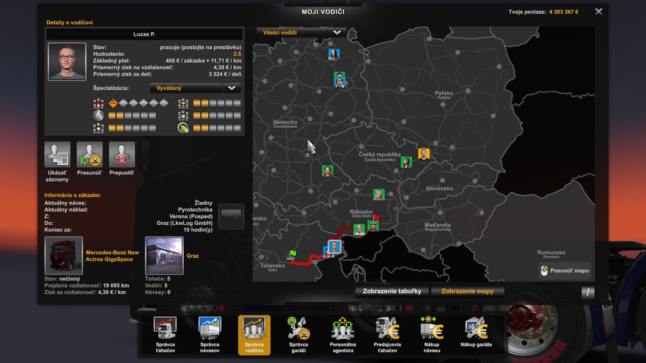The width and height of the screenshot is (646, 363).
Task: Click Lucas P. driver portrait
Action: coord(67,61)
